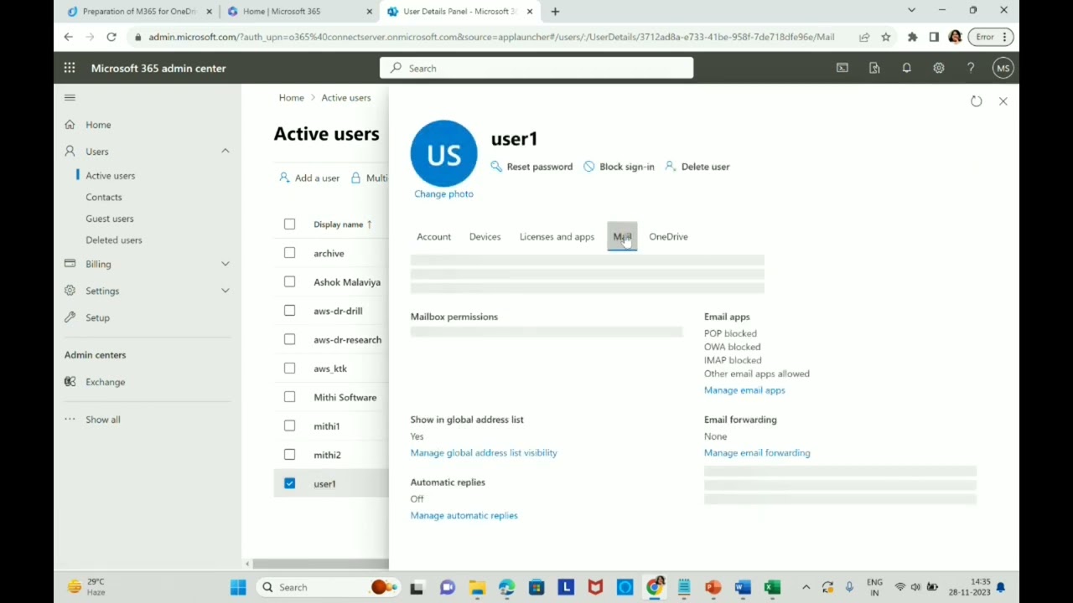
Task: Open settings gear in admin header
Action: 939,68
